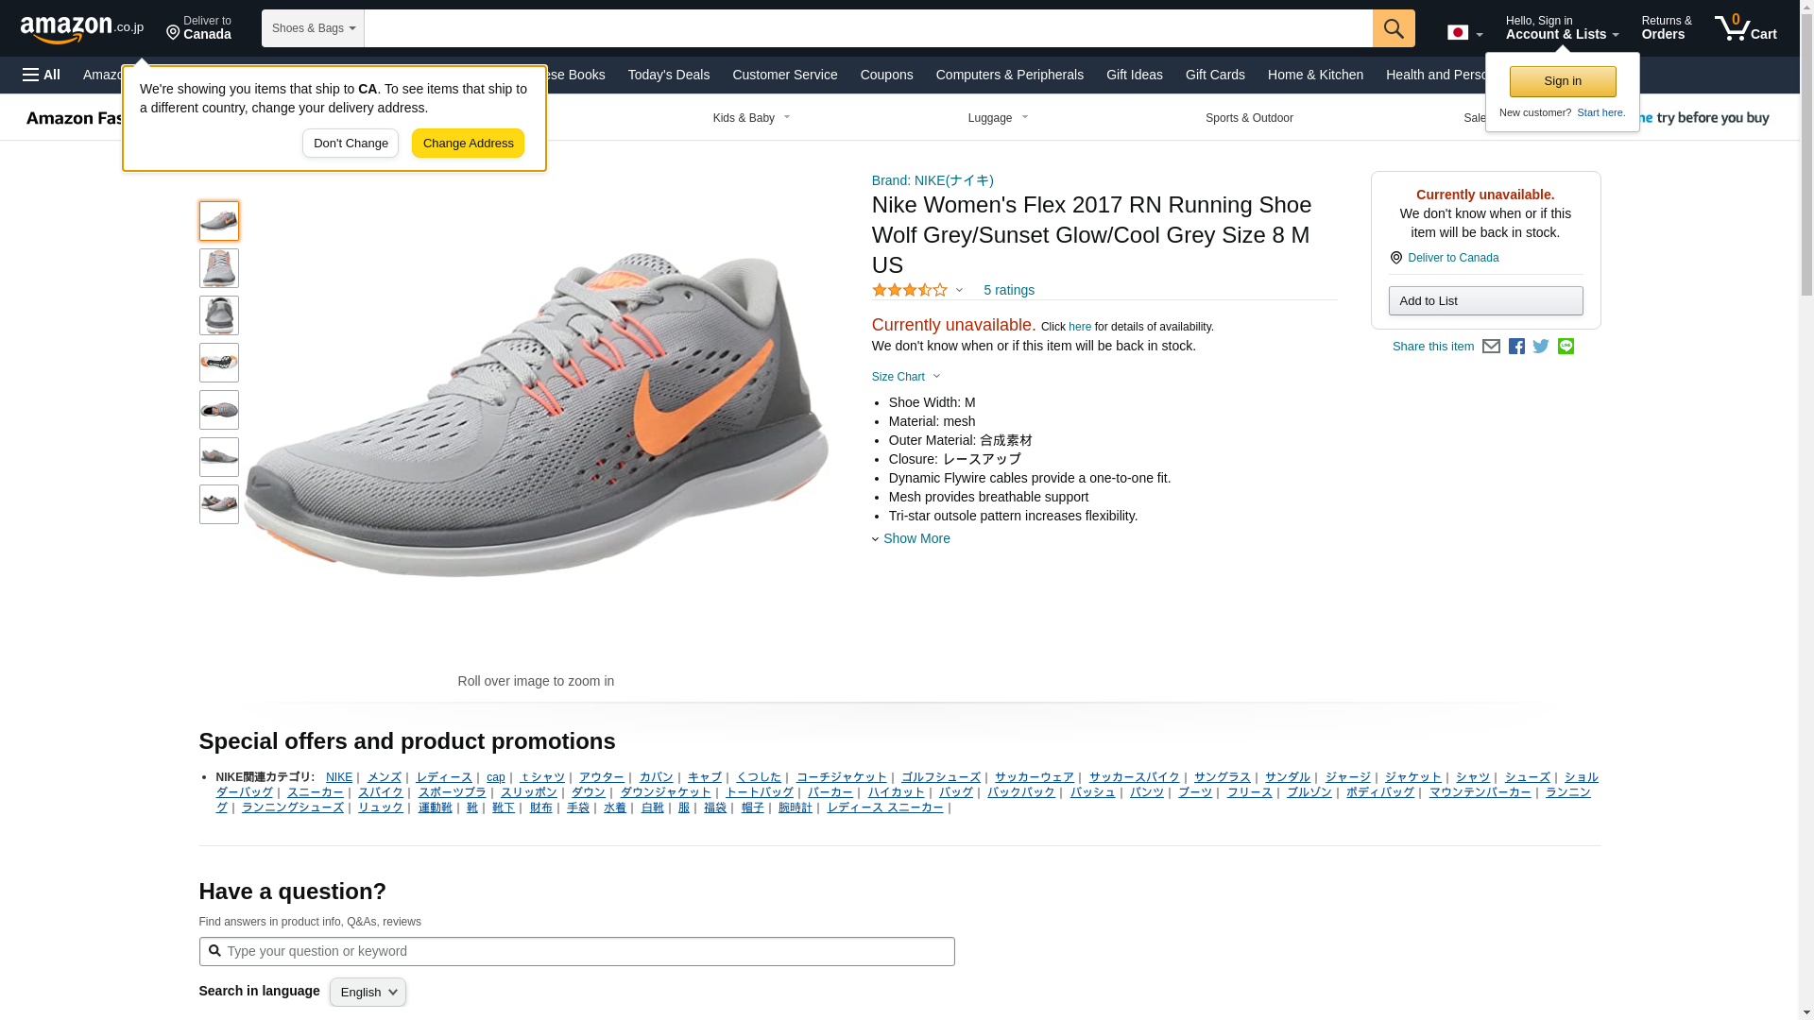Share item via email envelope icon
The height and width of the screenshot is (1020, 1814).
1491,347
